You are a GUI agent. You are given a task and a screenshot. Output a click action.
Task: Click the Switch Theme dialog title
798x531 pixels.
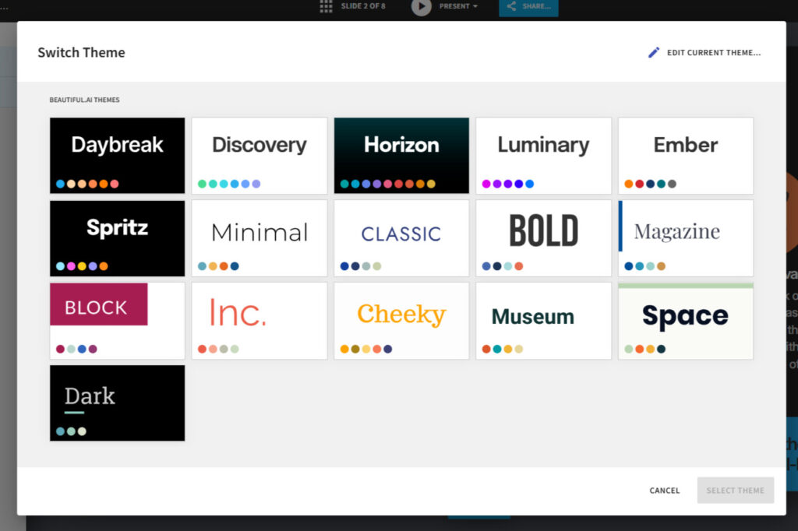pyautogui.click(x=81, y=52)
